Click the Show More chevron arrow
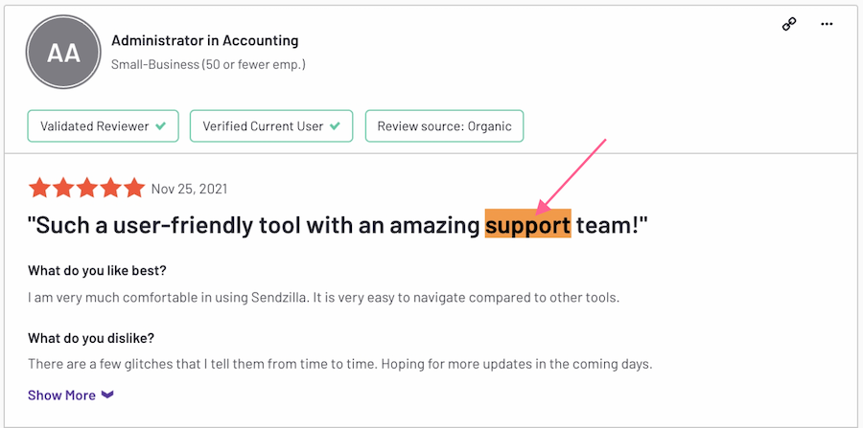This screenshot has width=863, height=428. click(107, 394)
